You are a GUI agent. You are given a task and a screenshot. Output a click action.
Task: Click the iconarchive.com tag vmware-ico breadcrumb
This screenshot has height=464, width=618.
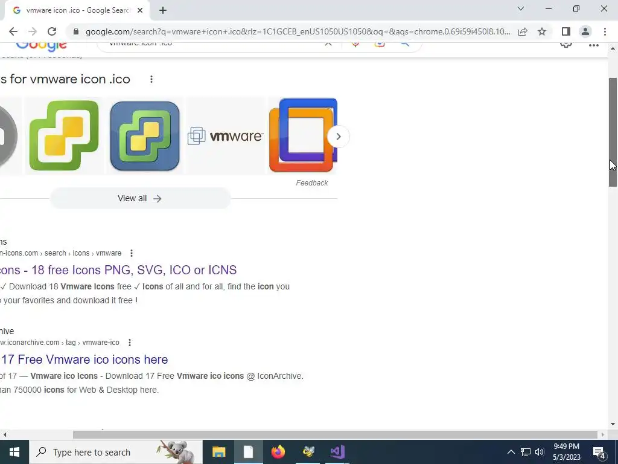click(60, 343)
